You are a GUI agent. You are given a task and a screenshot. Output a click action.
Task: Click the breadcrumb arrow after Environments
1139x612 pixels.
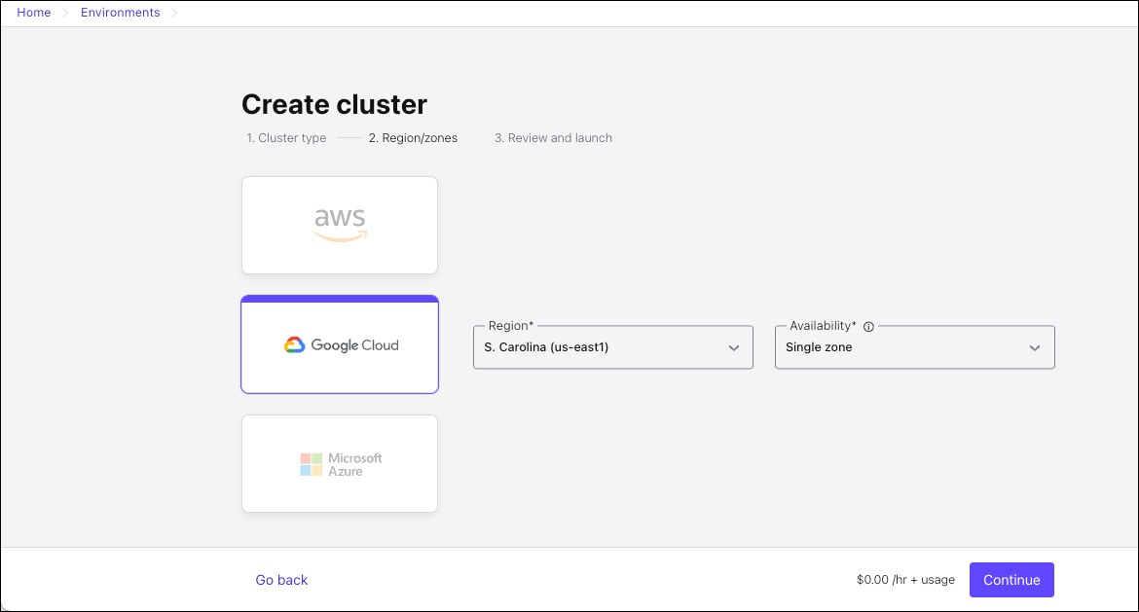175,14
